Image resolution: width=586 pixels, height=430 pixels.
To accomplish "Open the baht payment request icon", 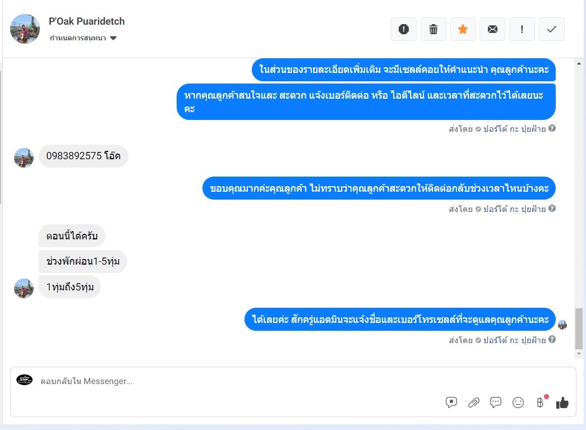I will pyautogui.click(x=540, y=403).
